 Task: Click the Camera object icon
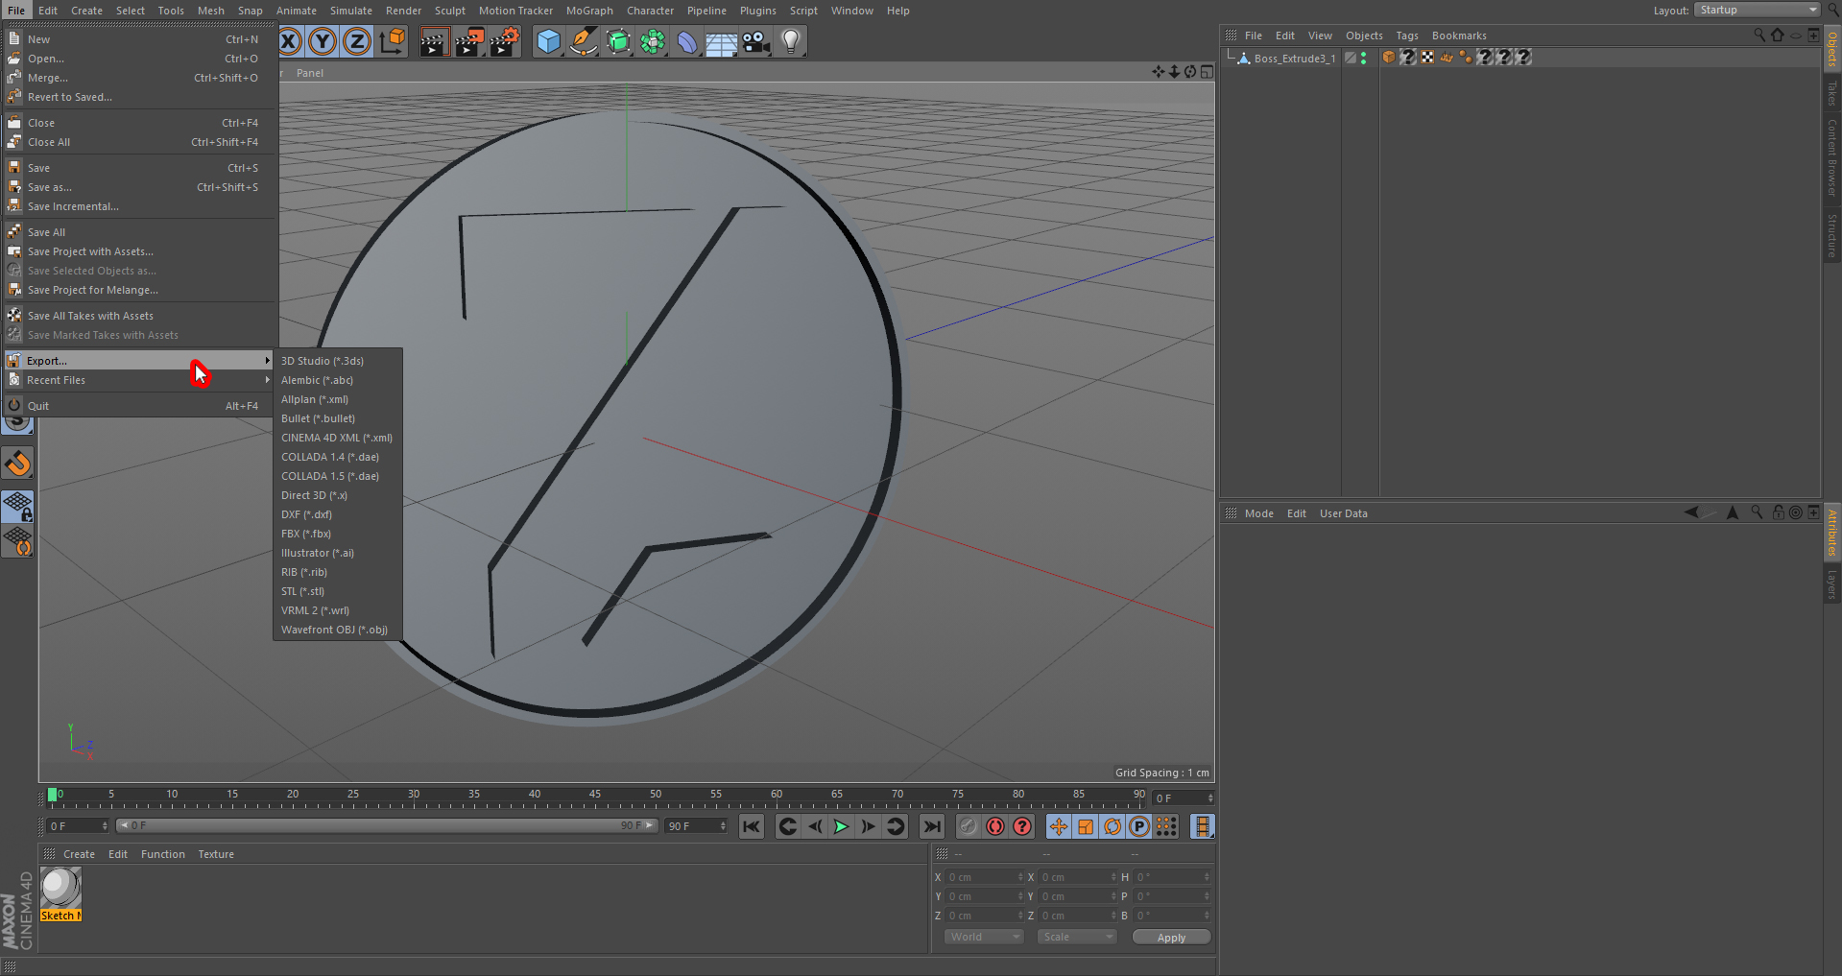pos(756,42)
